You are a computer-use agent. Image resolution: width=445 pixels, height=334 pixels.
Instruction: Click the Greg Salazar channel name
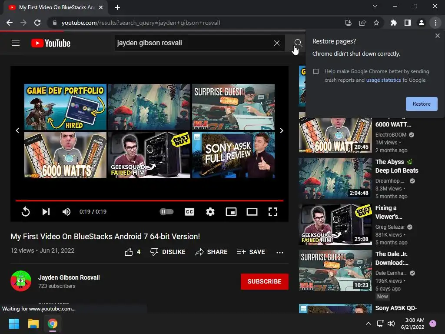[x=390, y=227]
